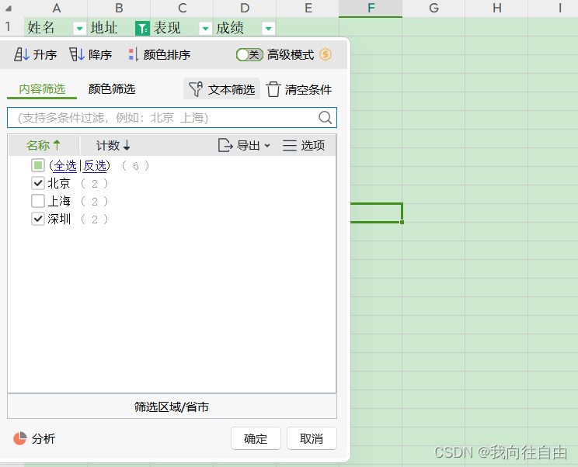This screenshot has width=578, height=467.
Task: Open the 文本筛选 text filter
Action: click(x=221, y=89)
